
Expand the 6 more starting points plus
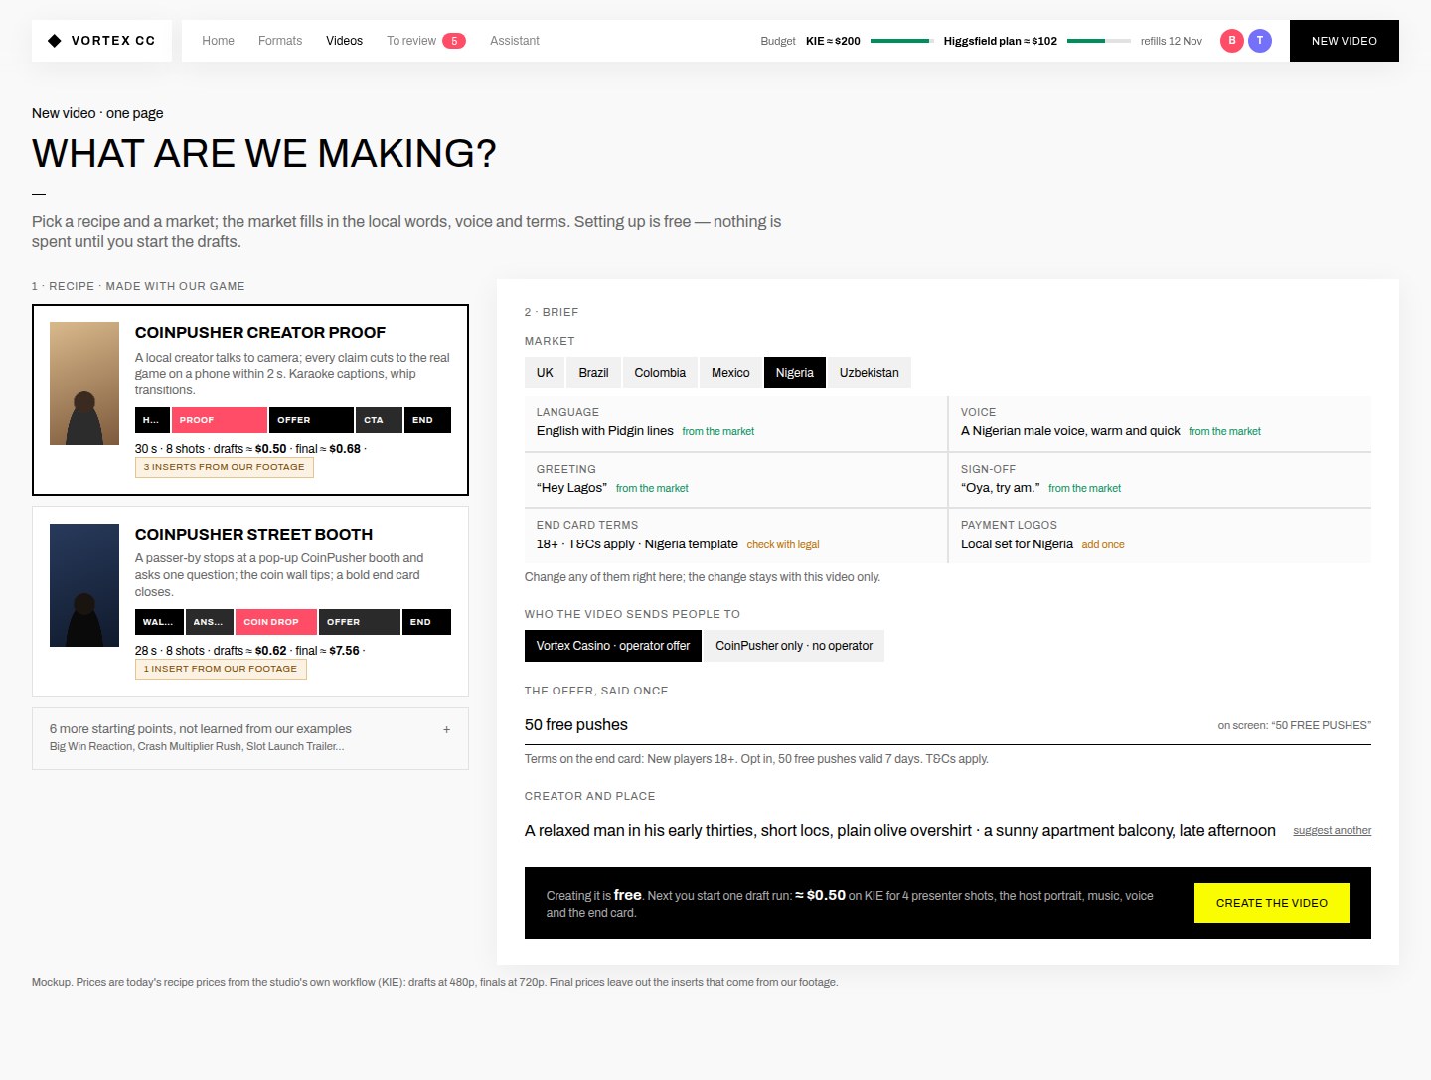pyautogui.click(x=446, y=729)
